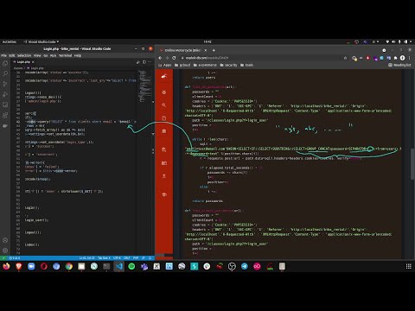Open Firefox from the dock
The width and height of the screenshot is (415, 311).
tap(6, 266)
